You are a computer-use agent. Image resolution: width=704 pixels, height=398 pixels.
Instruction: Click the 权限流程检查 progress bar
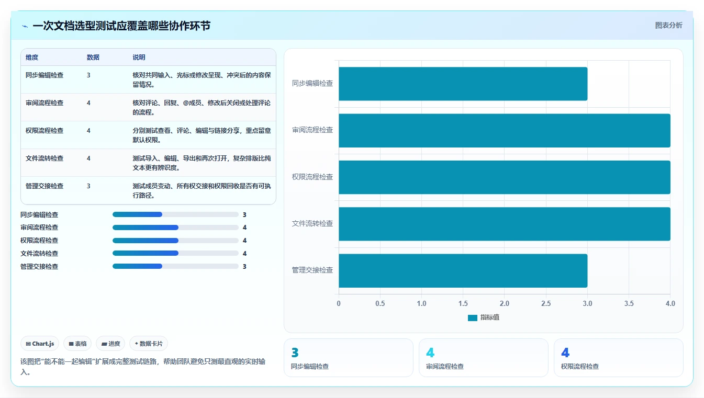pos(175,241)
